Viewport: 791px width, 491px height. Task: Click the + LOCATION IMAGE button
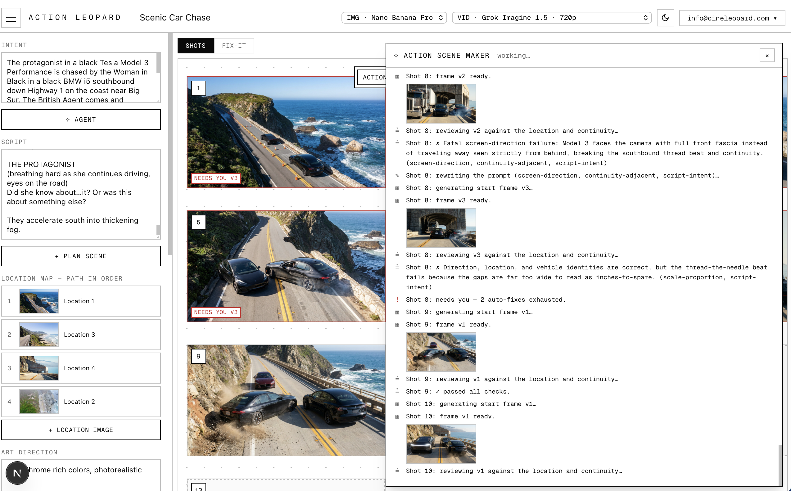(81, 430)
